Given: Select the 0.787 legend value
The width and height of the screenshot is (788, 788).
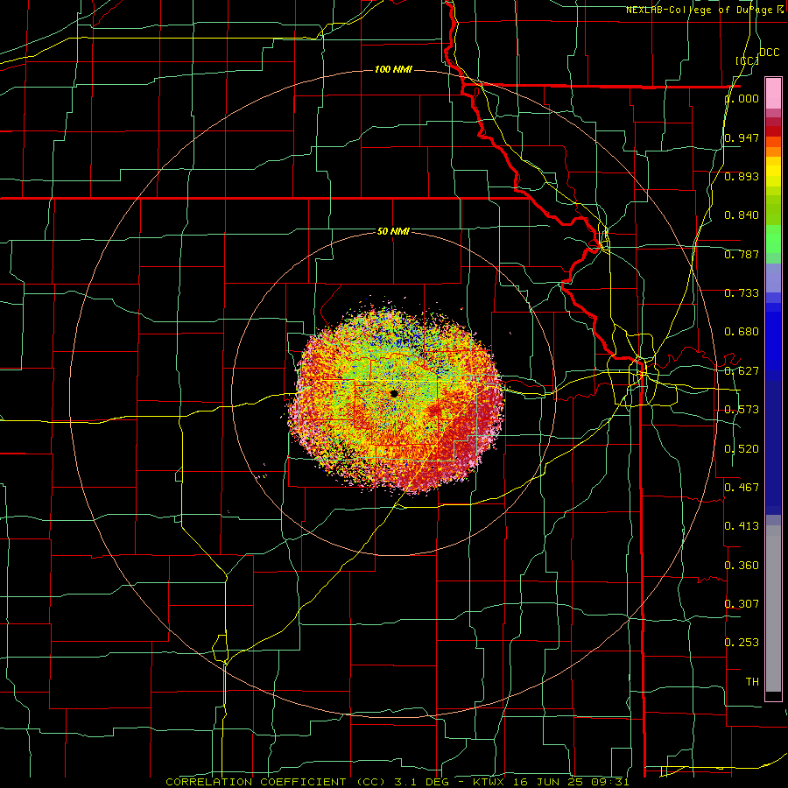Looking at the screenshot, I should click(742, 254).
